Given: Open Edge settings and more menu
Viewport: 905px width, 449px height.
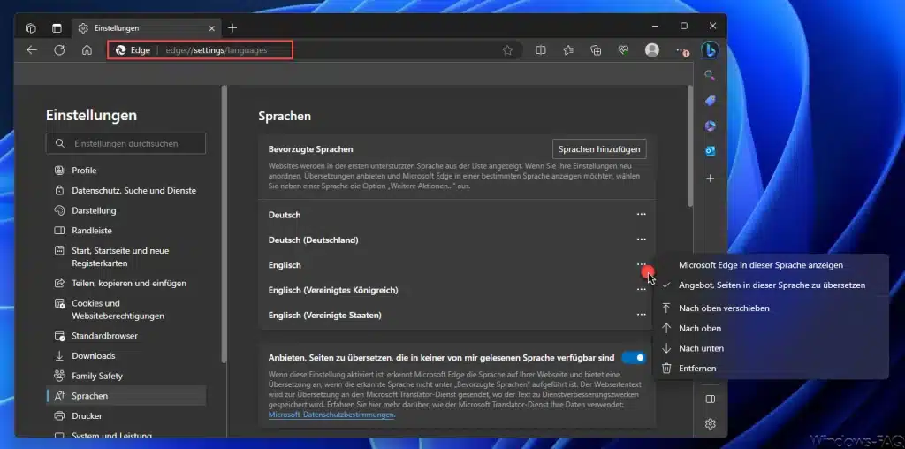Looking at the screenshot, I should (x=681, y=50).
